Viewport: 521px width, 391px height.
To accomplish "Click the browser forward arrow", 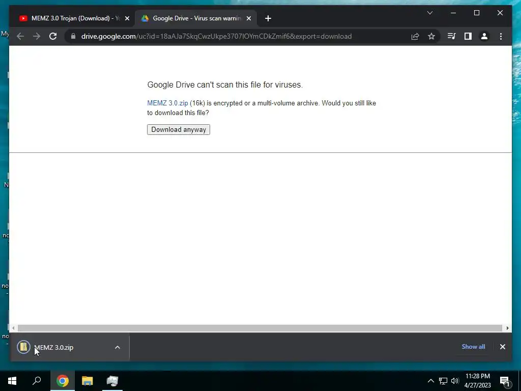I will coord(37,36).
